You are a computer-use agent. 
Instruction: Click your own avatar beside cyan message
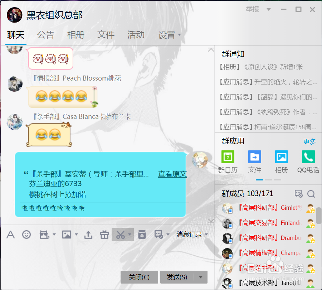pos(200,160)
